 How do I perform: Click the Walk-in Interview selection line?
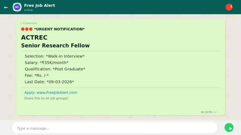point(55,56)
